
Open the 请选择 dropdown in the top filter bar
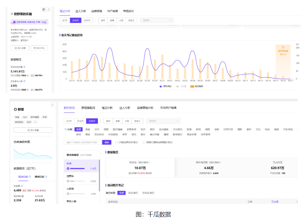point(156,20)
